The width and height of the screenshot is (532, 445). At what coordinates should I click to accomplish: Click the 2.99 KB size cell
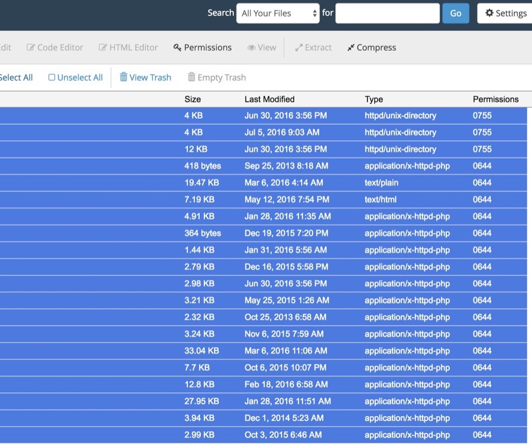point(199,435)
